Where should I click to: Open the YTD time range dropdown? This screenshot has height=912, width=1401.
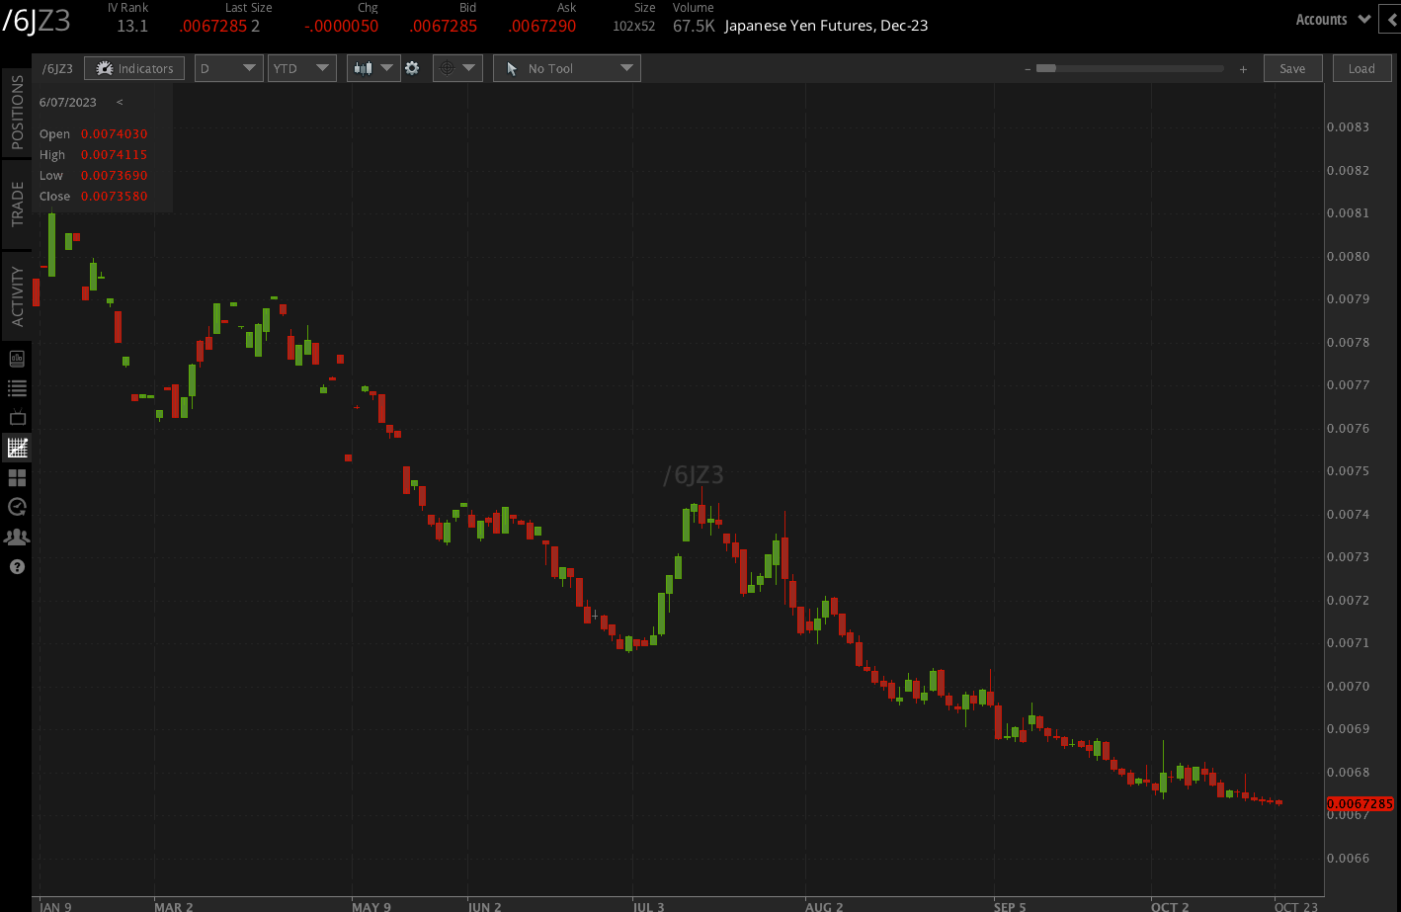pos(302,68)
